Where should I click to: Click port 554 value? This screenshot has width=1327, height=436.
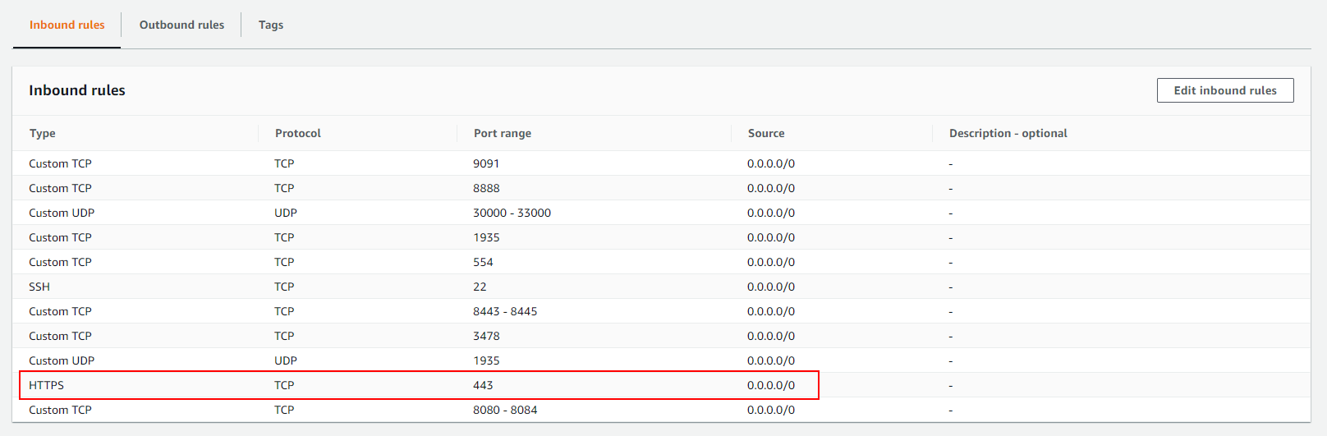point(483,262)
